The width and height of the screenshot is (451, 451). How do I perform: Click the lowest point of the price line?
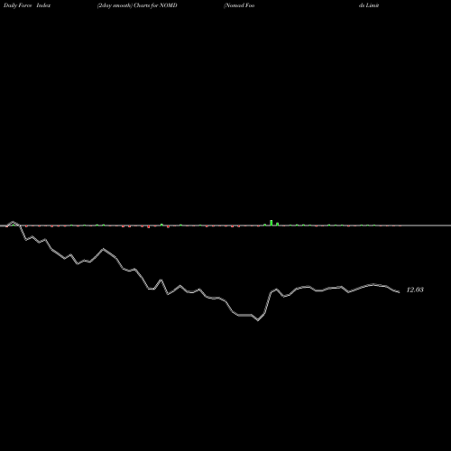(258, 320)
